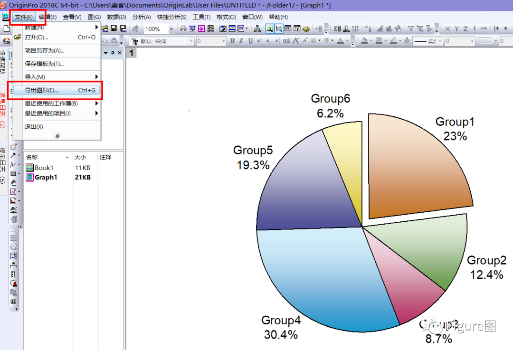The height and width of the screenshot is (350, 513).
Task: Click the fill color paint bucket swatch
Action: click(x=364, y=41)
